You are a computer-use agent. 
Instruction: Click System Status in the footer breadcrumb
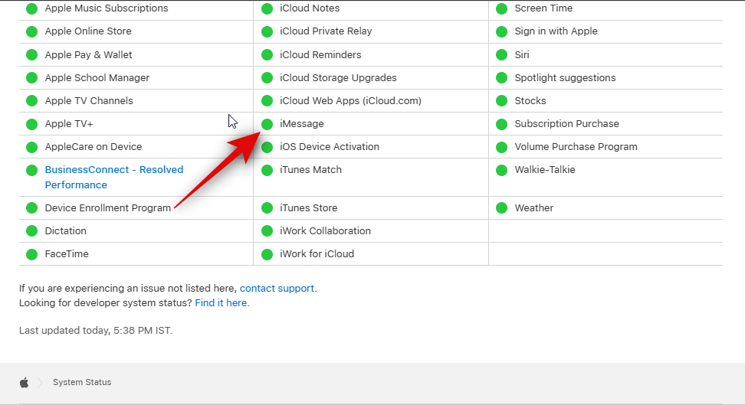pyautogui.click(x=82, y=382)
